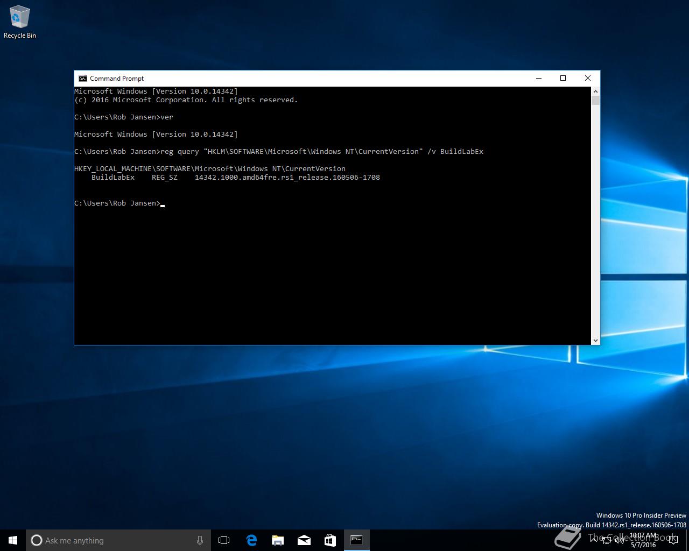This screenshot has width=689, height=551.
Task: Click the console scrollbar down arrow
Action: tap(595, 340)
